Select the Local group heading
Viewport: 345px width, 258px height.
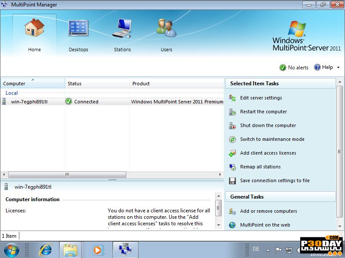coord(12,93)
